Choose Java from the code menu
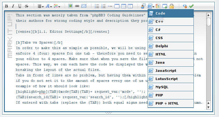Image resolution: width=219 pixels, height=117 pixels. 171,62
